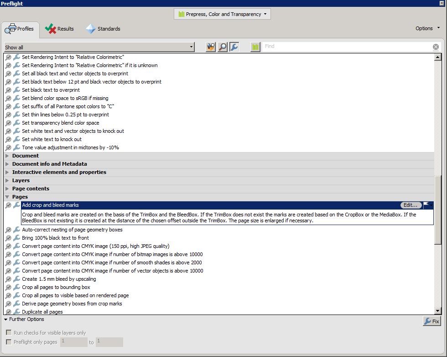This screenshot has width=447, height=357.
Task: Collapse the Pages group
Action: (x=7, y=197)
